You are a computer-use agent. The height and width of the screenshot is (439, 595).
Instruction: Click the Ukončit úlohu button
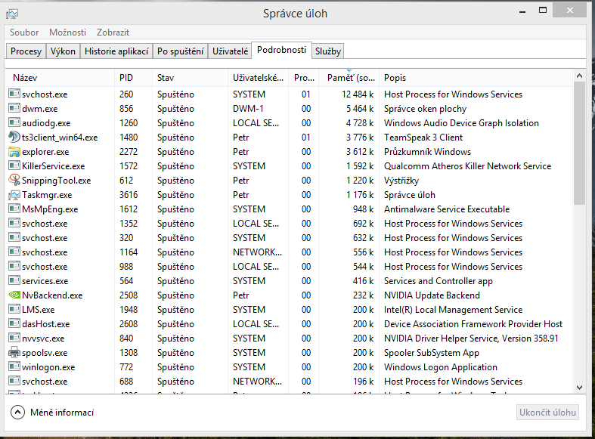[548, 412]
